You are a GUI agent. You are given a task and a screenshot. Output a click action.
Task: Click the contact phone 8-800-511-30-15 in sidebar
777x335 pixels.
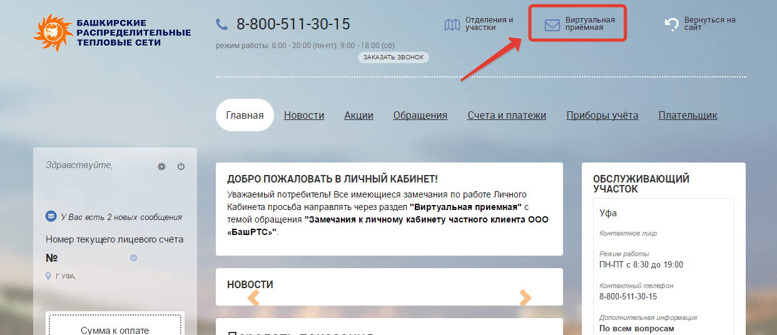(628, 296)
